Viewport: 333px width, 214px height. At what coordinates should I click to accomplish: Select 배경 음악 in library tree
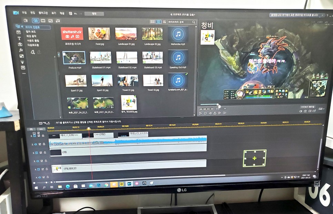31,36
